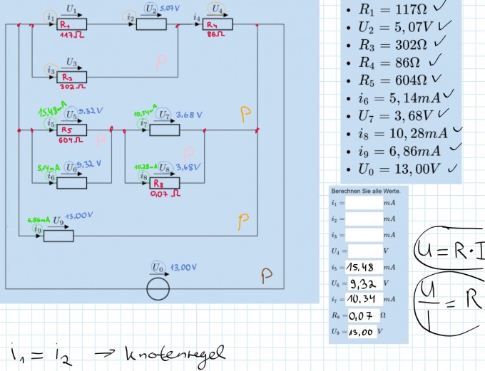Click the unlabeled resistor under U2
The image size is (485, 371).
point(151,24)
